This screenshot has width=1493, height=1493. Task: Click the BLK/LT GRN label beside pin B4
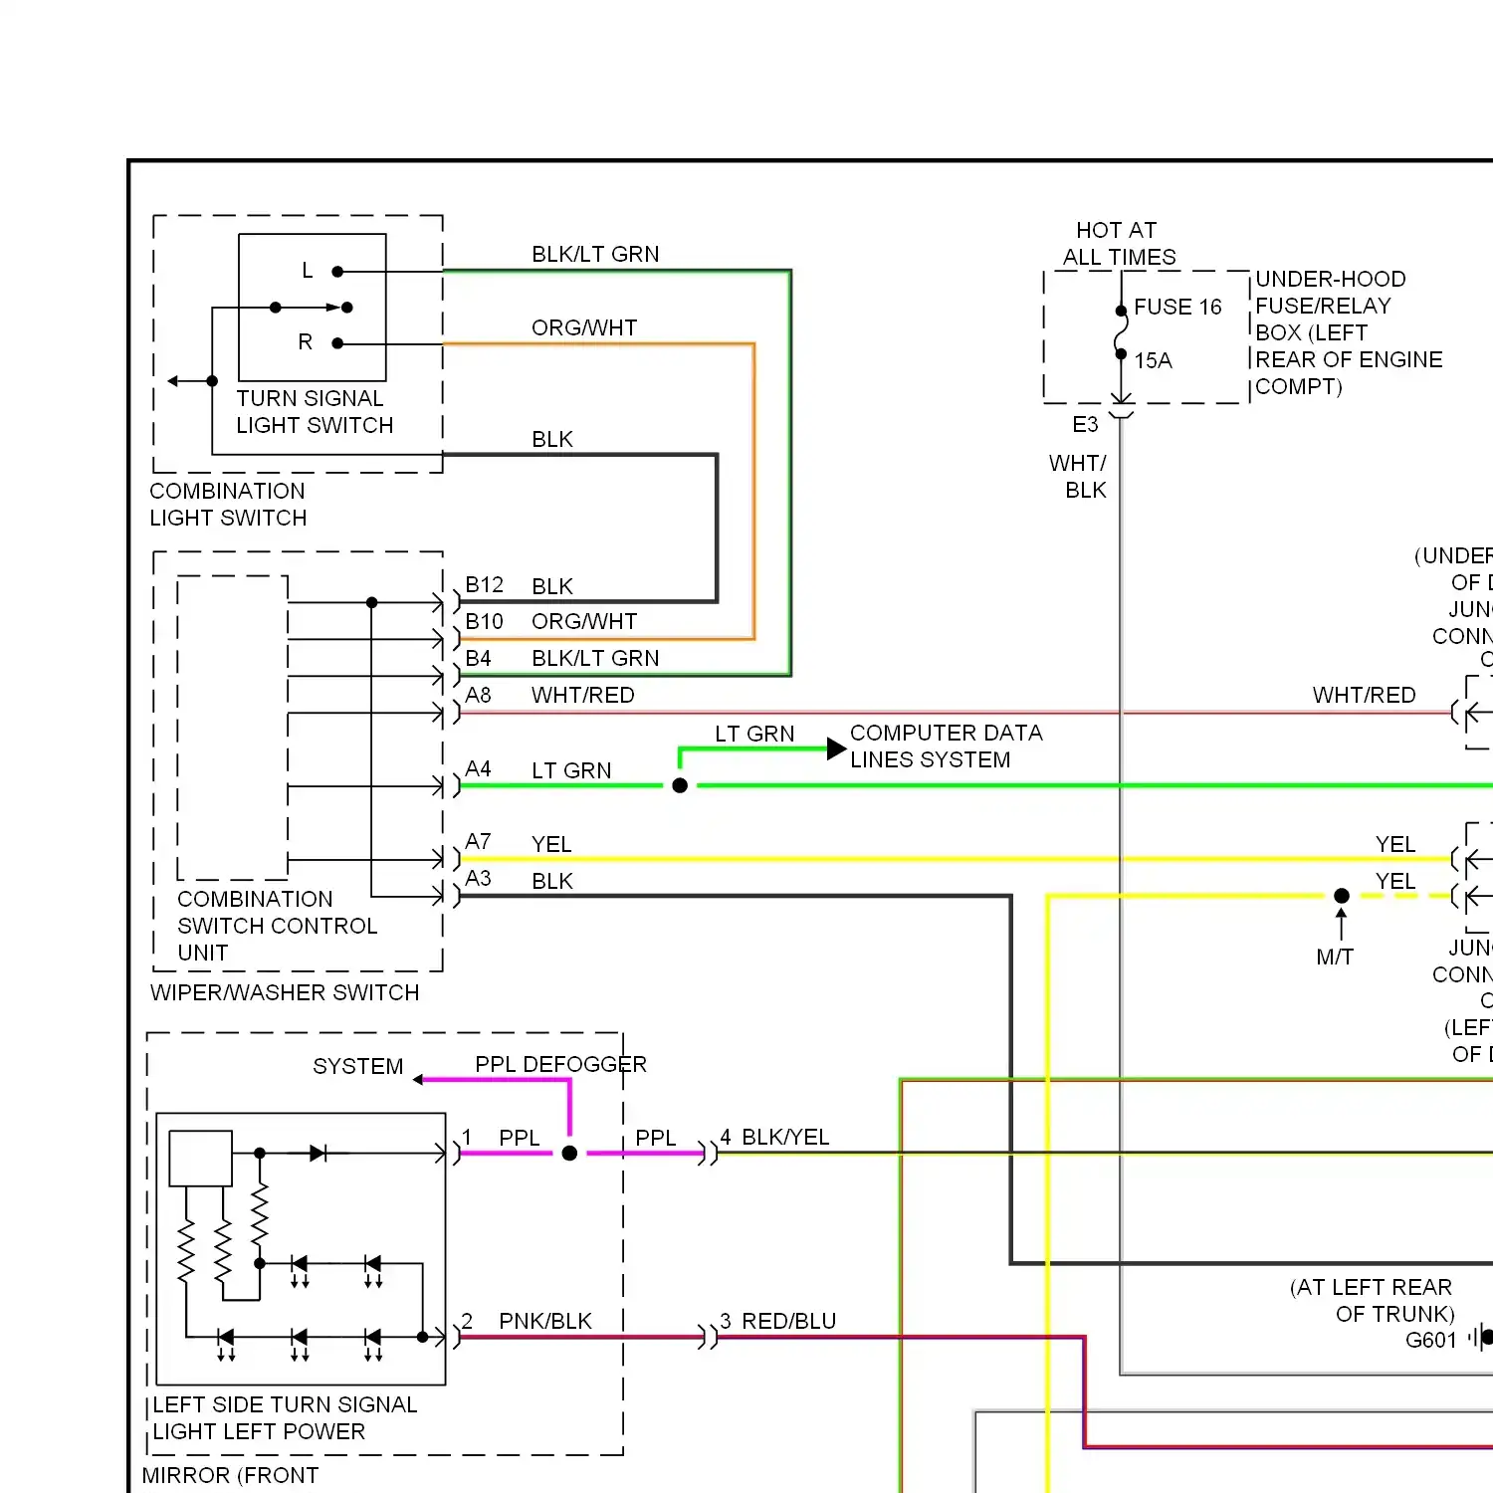coord(595,658)
